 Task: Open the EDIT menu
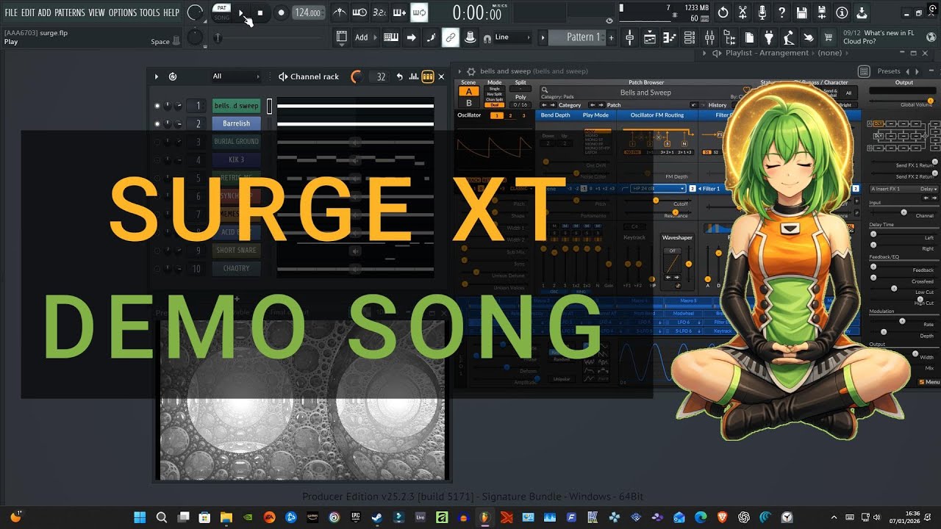coord(28,12)
